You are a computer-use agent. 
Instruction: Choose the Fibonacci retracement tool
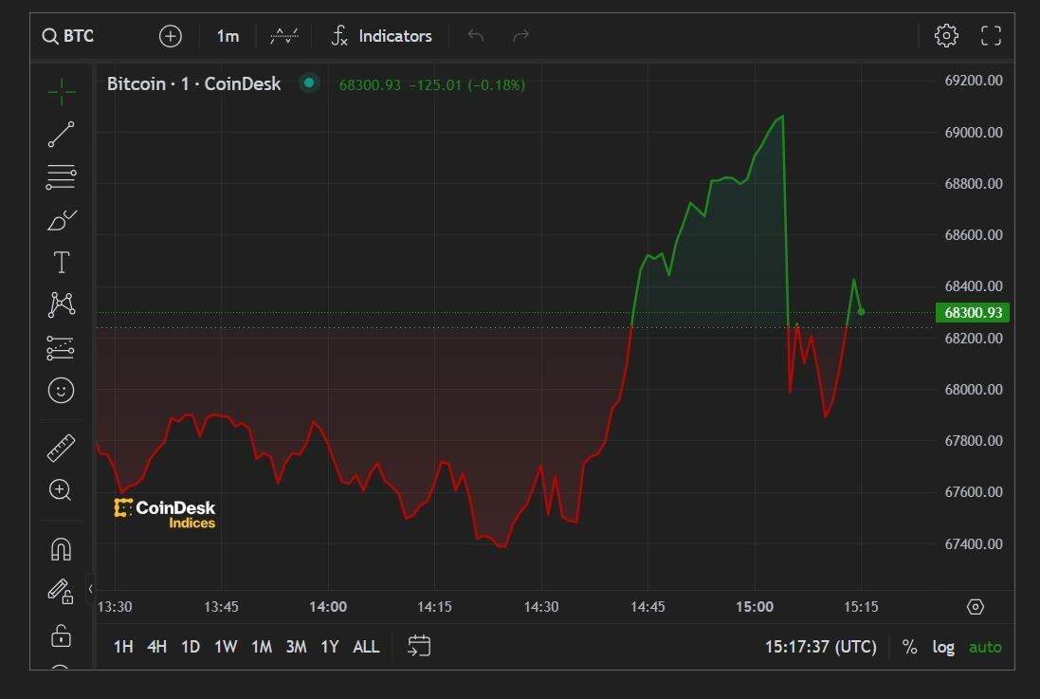(62, 177)
